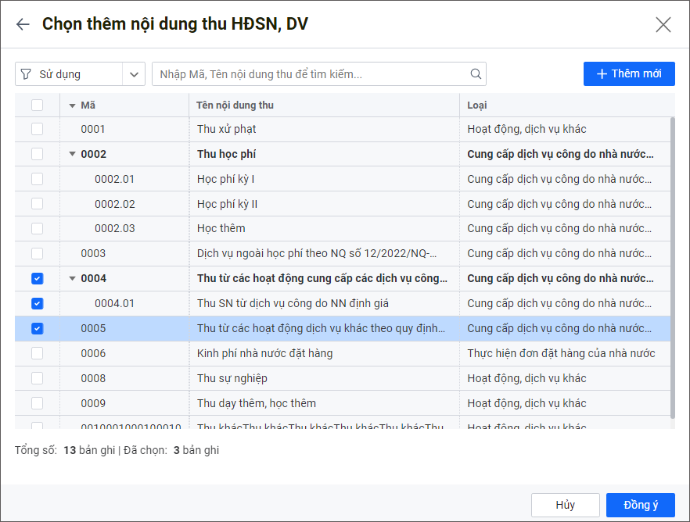Click the search box for Mã, Tên
The width and height of the screenshot is (690, 522).
tap(313, 74)
